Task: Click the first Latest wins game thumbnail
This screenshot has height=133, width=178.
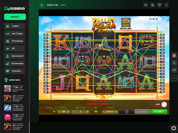Action: [x=8, y=88]
